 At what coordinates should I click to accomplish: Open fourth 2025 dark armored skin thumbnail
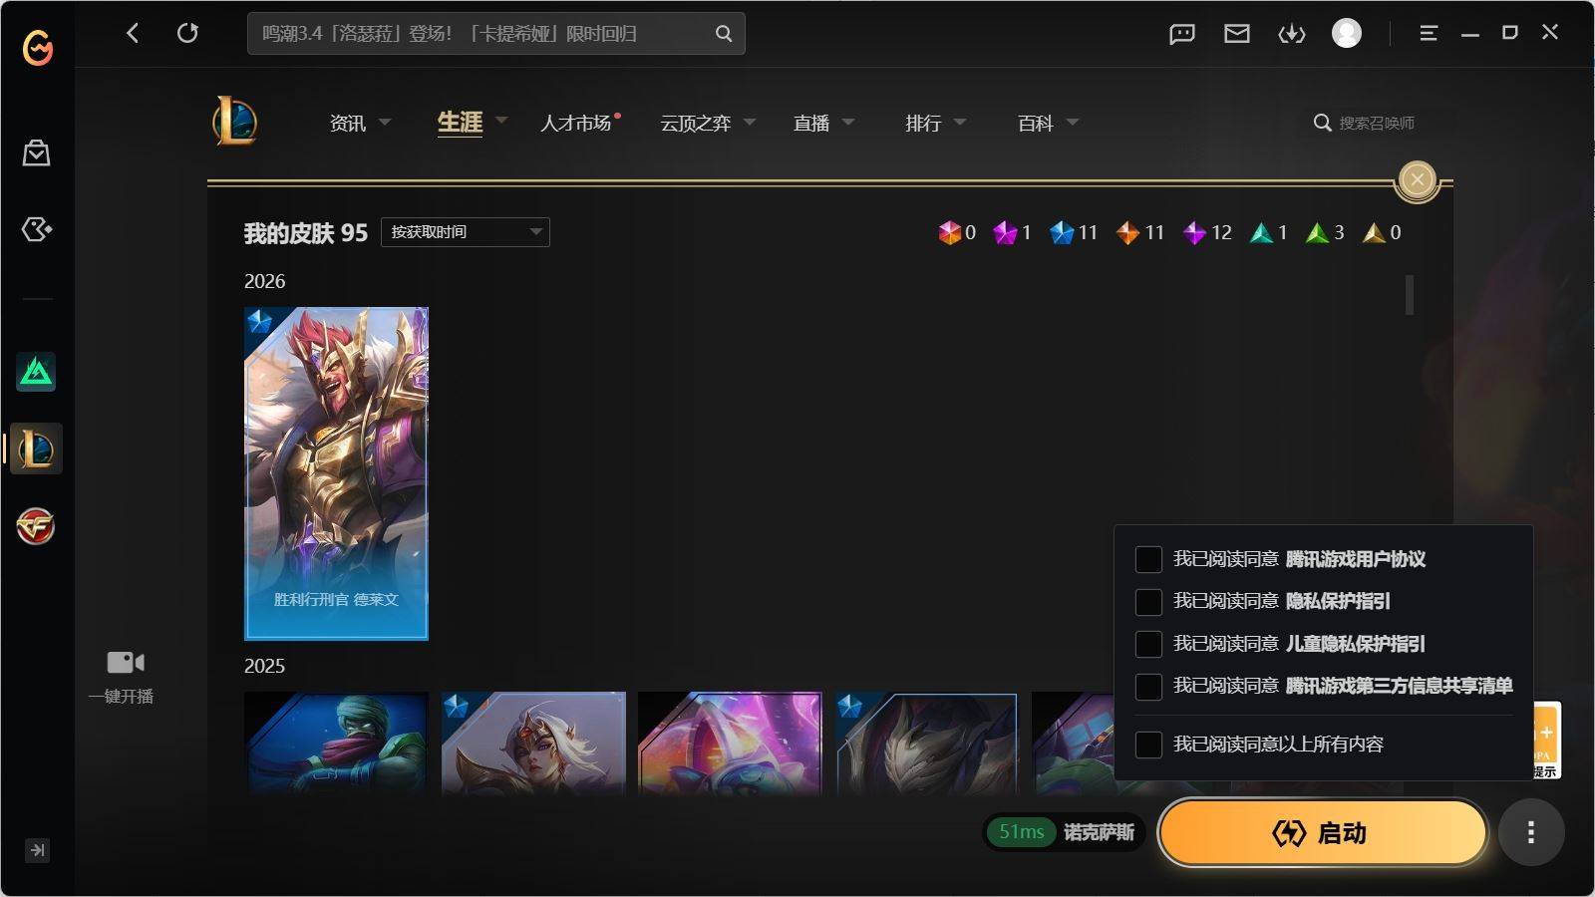pos(927,744)
